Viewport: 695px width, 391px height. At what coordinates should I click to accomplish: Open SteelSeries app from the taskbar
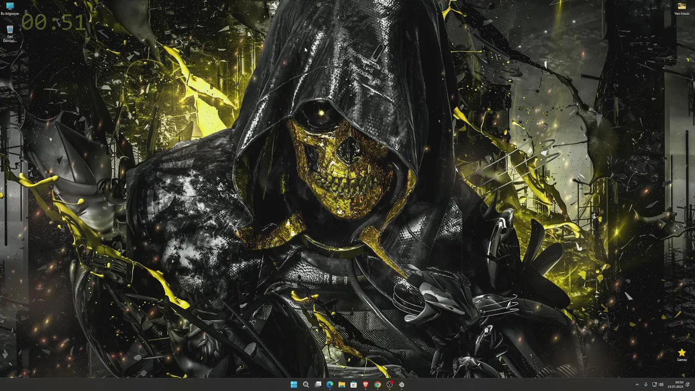[x=401, y=384]
